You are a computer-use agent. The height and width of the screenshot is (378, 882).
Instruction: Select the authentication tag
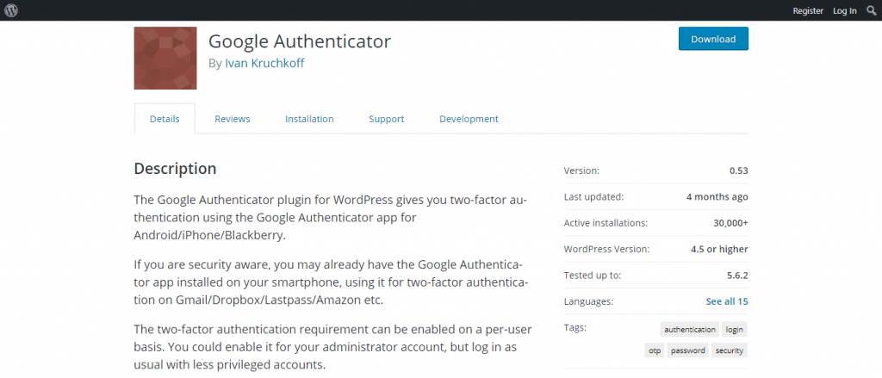click(x=690, y=330)
